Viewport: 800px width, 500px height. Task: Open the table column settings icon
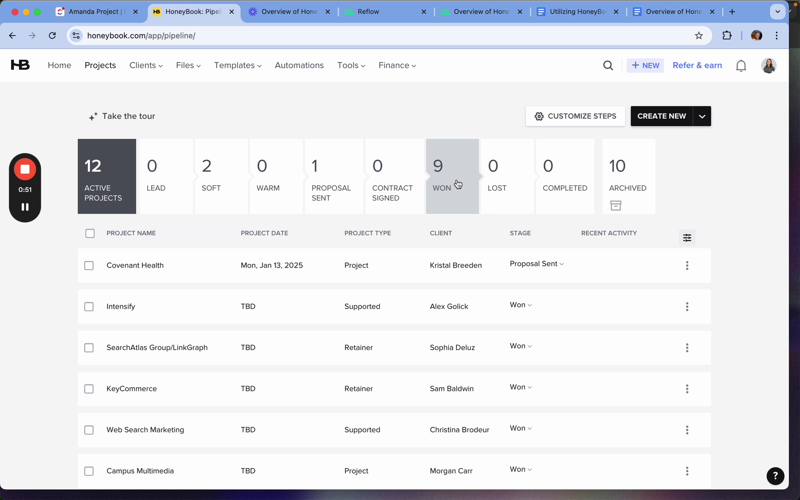coord(687,237)
